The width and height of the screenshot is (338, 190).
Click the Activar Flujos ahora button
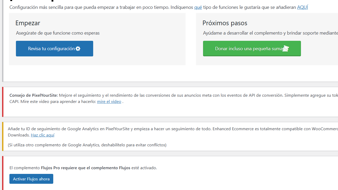31,179
